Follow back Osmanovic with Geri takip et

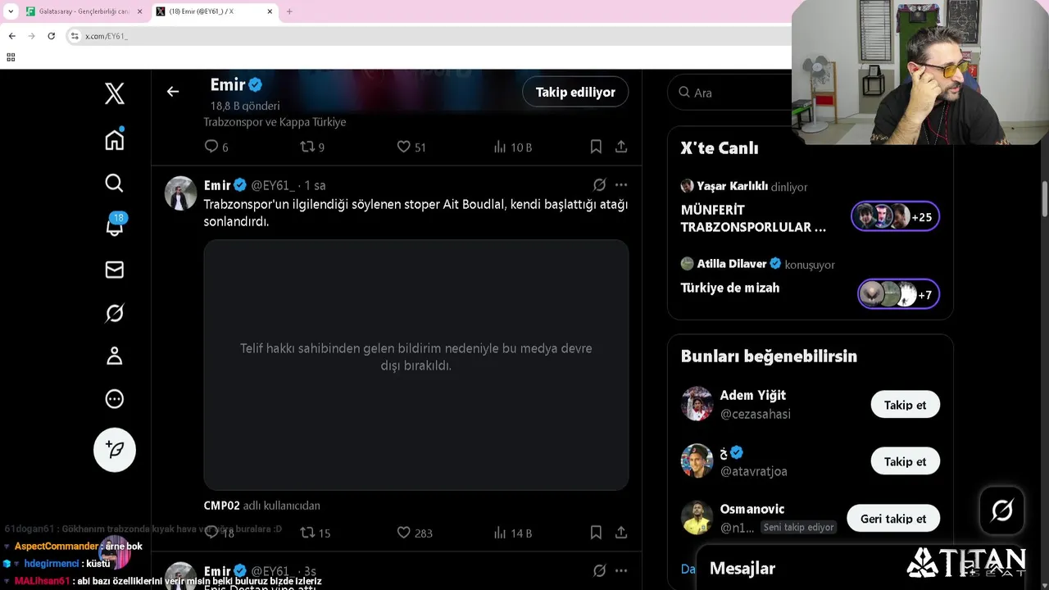click(x=893, y=519)
